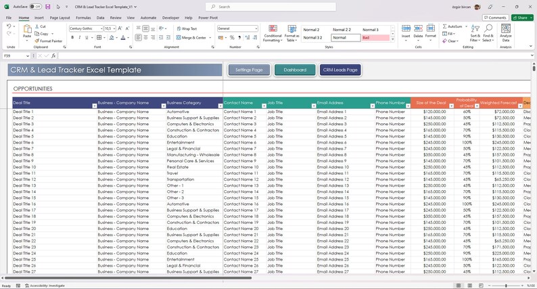Click the Settings Page button
The width and height of the screenshot is (537, 289).
click(249, 70)
